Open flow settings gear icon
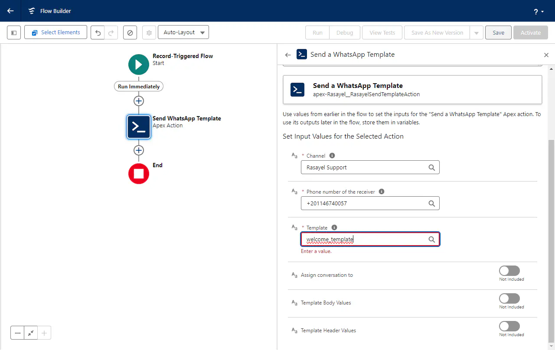Image resolution: width=555 pixels, height=350 pixels. pyautogui.click(x=149, y=32)
